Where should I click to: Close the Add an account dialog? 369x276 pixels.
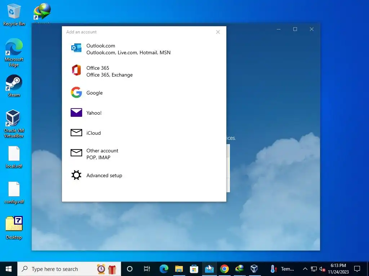(218, 32)
